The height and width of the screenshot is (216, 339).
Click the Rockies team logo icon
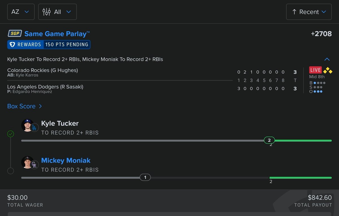pos(34,165)
